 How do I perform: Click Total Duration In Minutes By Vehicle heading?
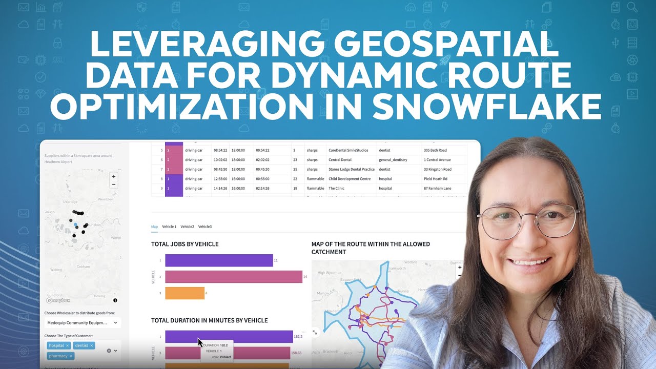(210, 320)
